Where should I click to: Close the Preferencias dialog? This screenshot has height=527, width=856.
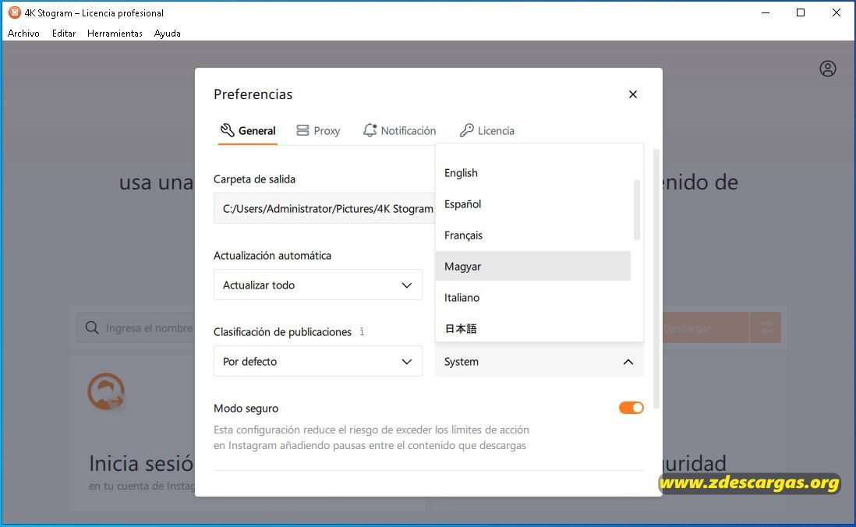pyautogui.click(x=633, y=94)
